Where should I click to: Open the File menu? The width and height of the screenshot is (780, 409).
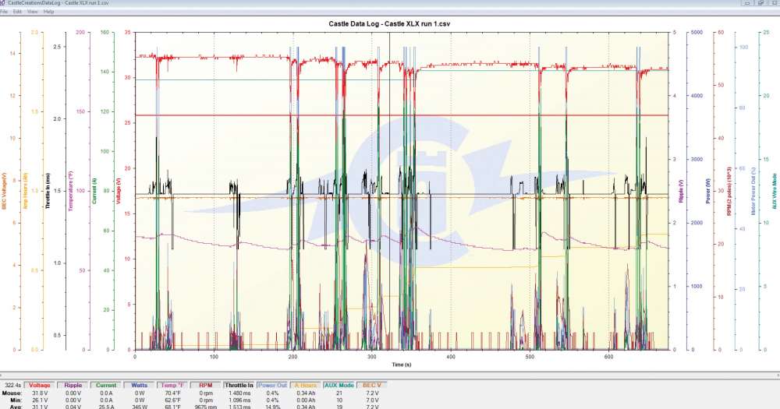coord(5,12)
